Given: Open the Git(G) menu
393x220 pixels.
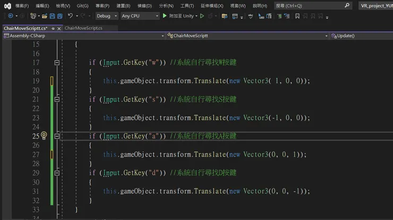Looking at the screenshot, I should [82, 6].
